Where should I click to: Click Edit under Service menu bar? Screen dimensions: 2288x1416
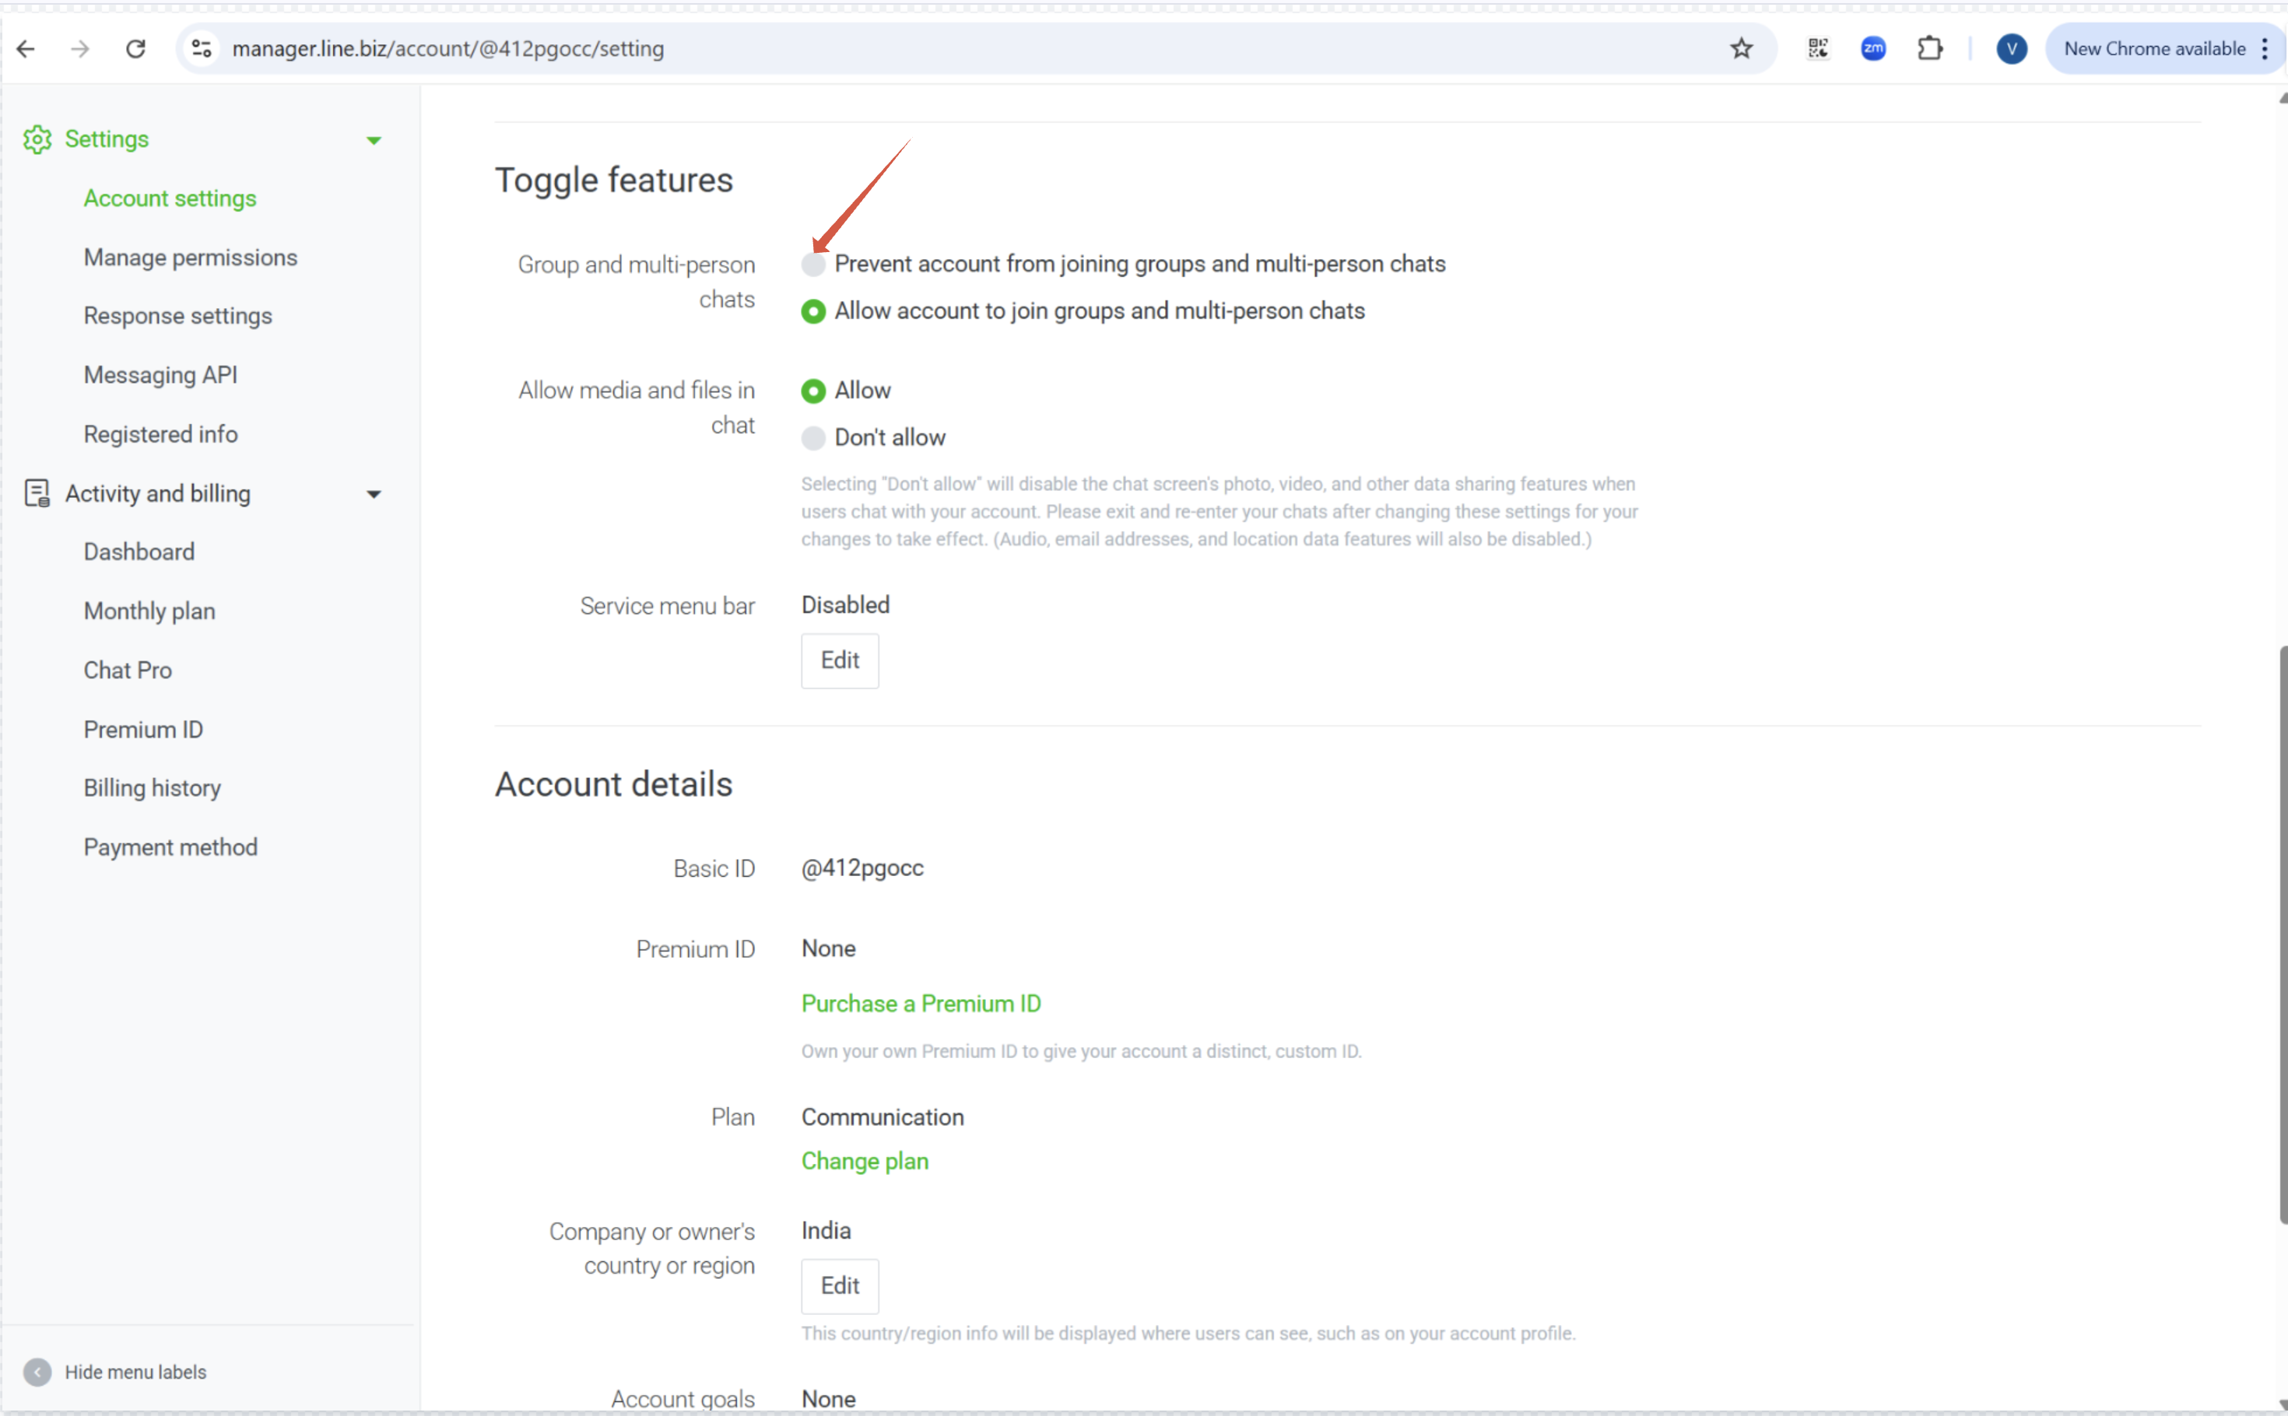click(x=839, y=661)
